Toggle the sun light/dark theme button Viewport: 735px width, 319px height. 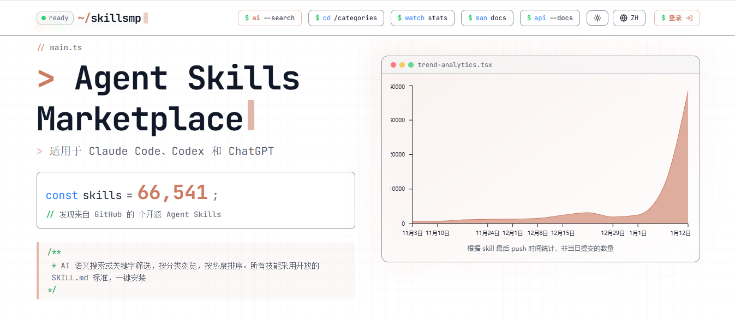coord(597,18)
